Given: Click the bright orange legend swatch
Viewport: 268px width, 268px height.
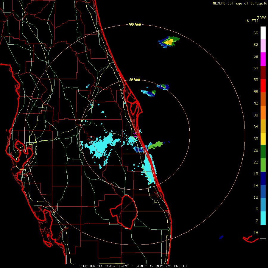Looking at the screenshot, I should [263, 113].
